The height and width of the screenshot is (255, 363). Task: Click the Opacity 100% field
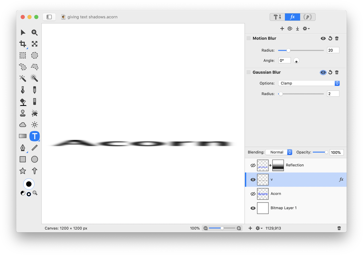[x=337, y=152]
